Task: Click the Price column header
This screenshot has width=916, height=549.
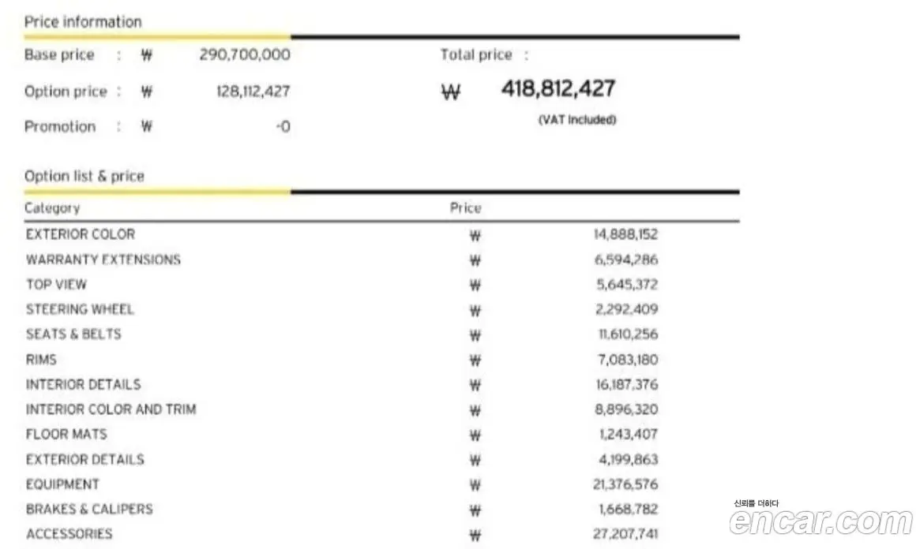Action: point(466,207)
